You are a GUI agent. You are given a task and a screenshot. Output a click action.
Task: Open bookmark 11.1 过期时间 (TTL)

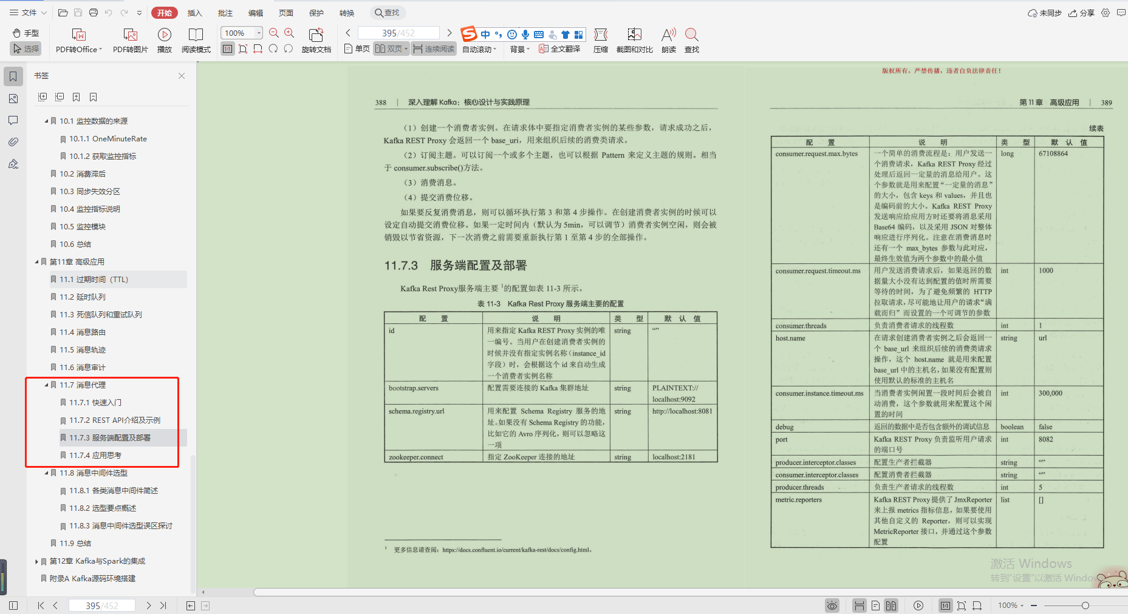tap(94, 280)
